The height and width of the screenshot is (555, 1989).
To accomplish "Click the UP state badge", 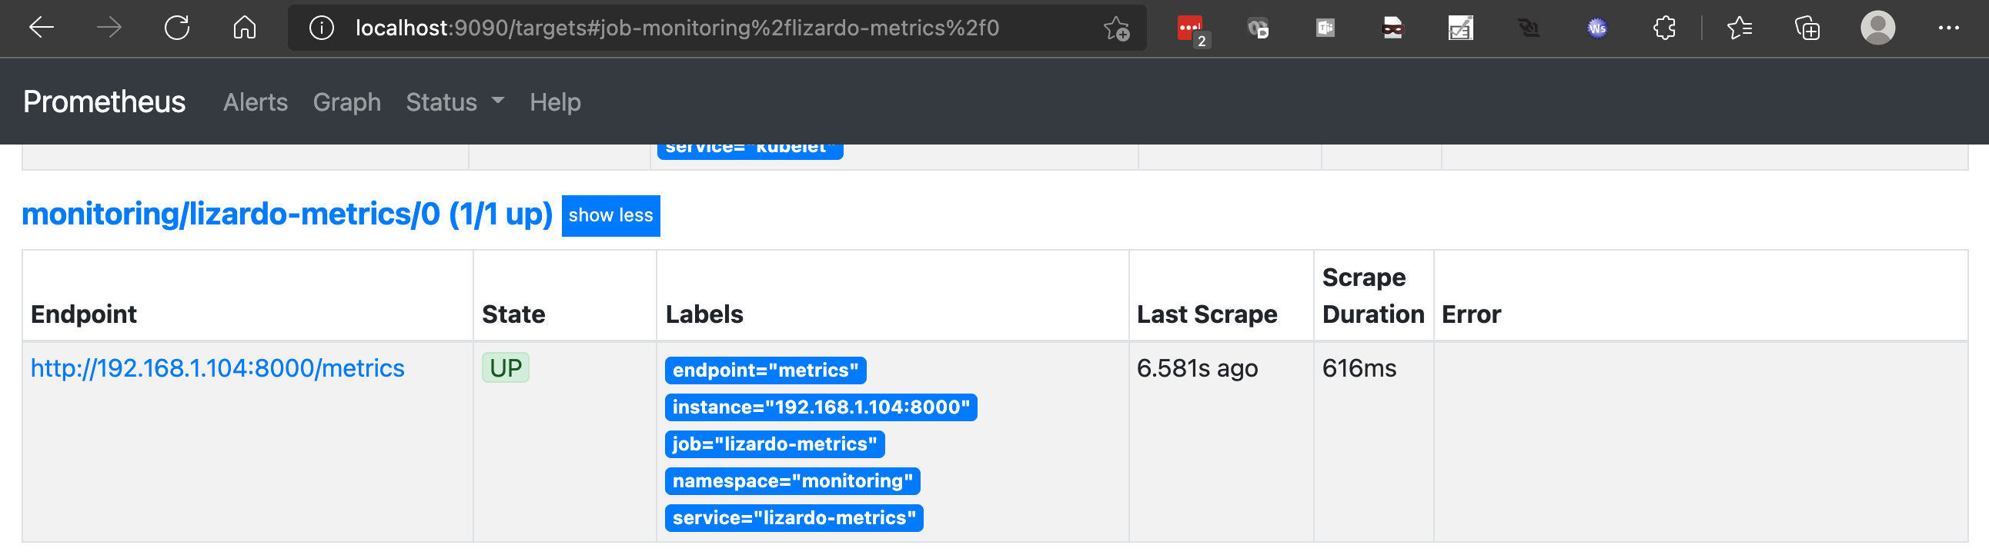I will click(x=505, y=367).
